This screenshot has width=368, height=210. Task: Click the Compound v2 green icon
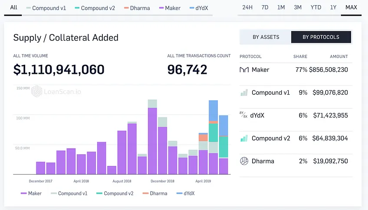click(x=244, y=139)
